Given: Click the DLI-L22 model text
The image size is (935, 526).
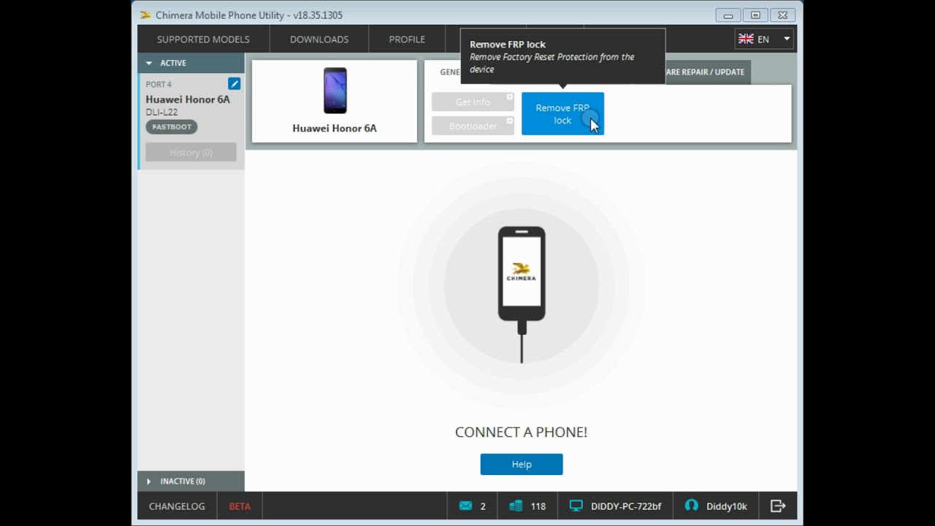Looking at the screenshot, I should [161, 113].
